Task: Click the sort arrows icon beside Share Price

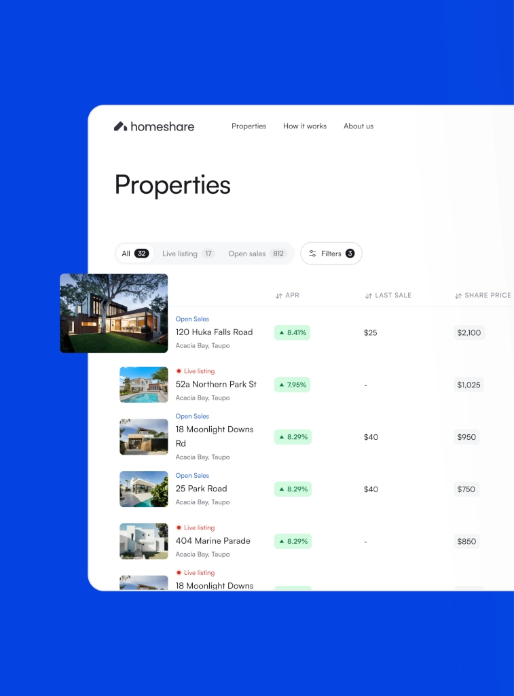Action: point(458,296)
